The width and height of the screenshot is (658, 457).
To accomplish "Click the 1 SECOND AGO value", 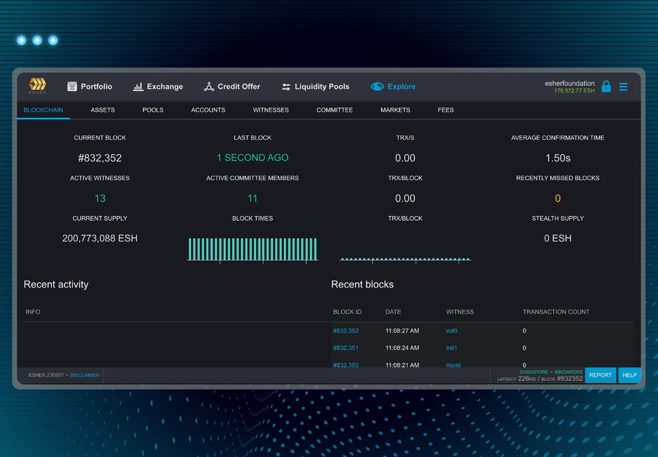I will pyautogui.click(x=253, y=158).
